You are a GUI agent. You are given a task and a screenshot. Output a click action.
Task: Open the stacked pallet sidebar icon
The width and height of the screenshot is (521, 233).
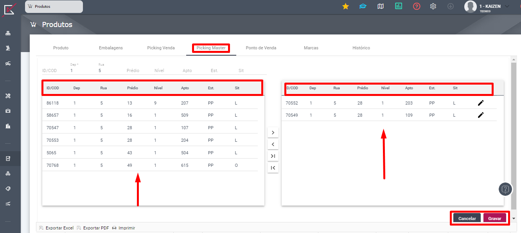click(8, 48)
